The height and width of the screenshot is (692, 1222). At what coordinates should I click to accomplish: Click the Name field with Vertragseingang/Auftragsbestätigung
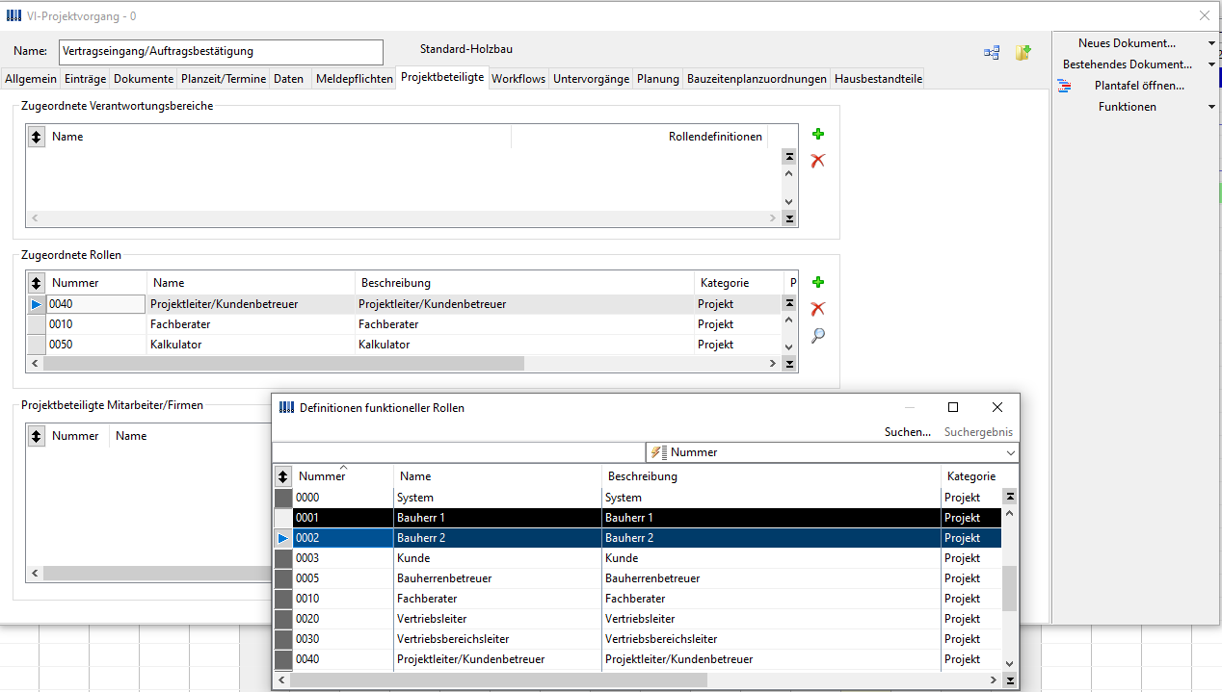pos(221,51)
